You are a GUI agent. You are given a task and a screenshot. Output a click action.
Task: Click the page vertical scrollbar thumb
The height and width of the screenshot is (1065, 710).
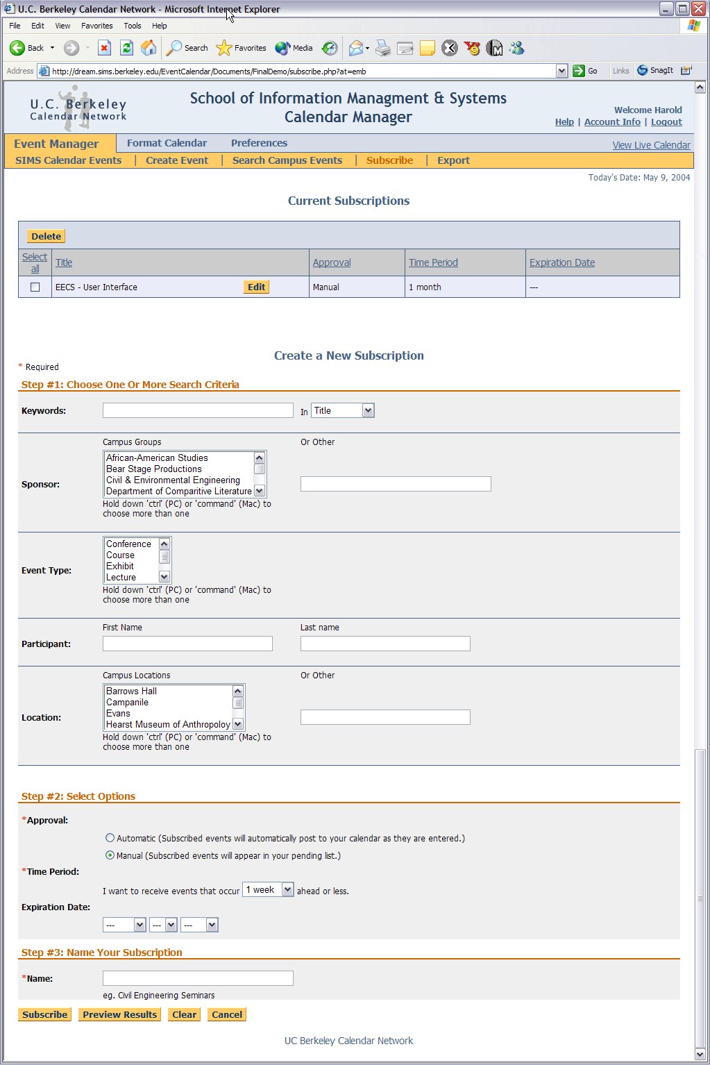click(x=700, y=898)
